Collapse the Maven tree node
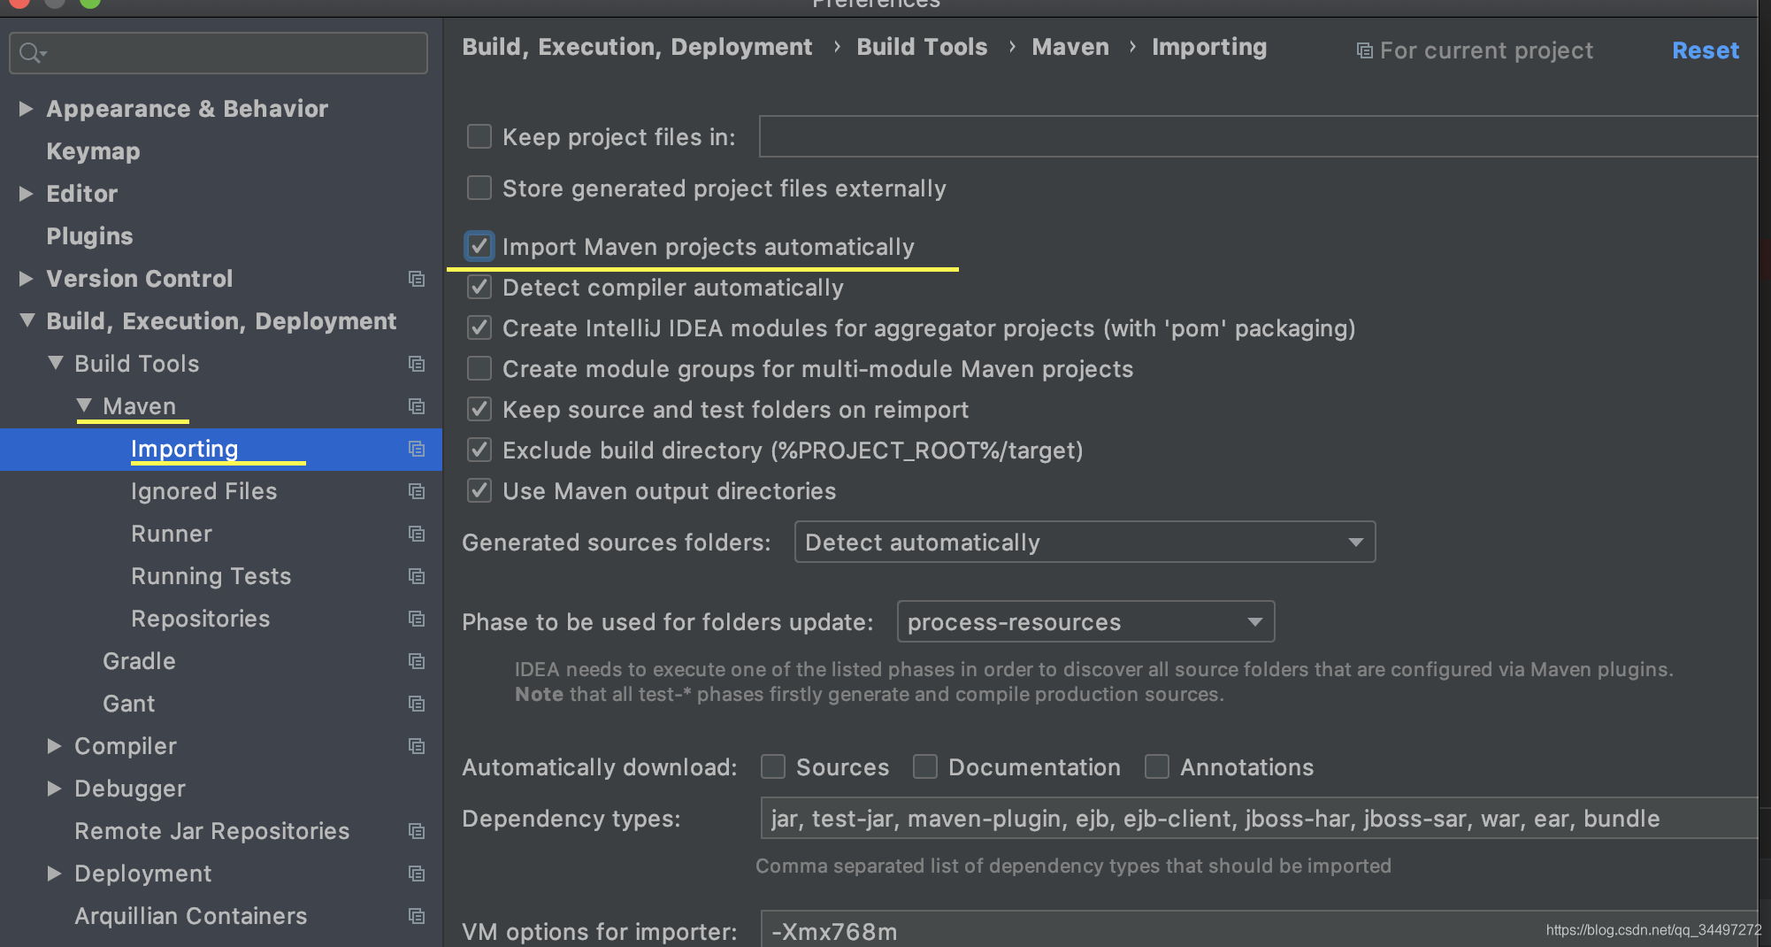The image size is (1771, 947). (83, 405)
